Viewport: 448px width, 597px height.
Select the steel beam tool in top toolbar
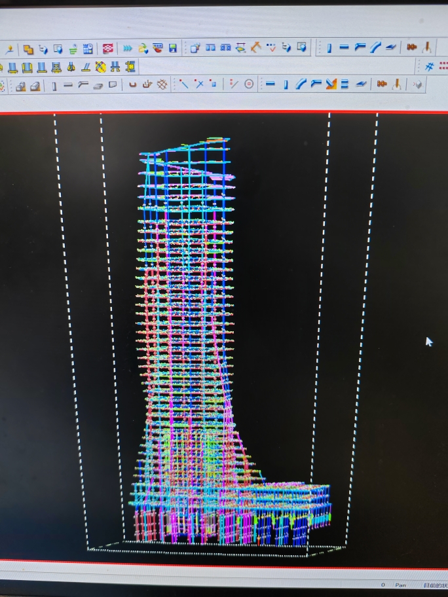click(x=344, y=48)
